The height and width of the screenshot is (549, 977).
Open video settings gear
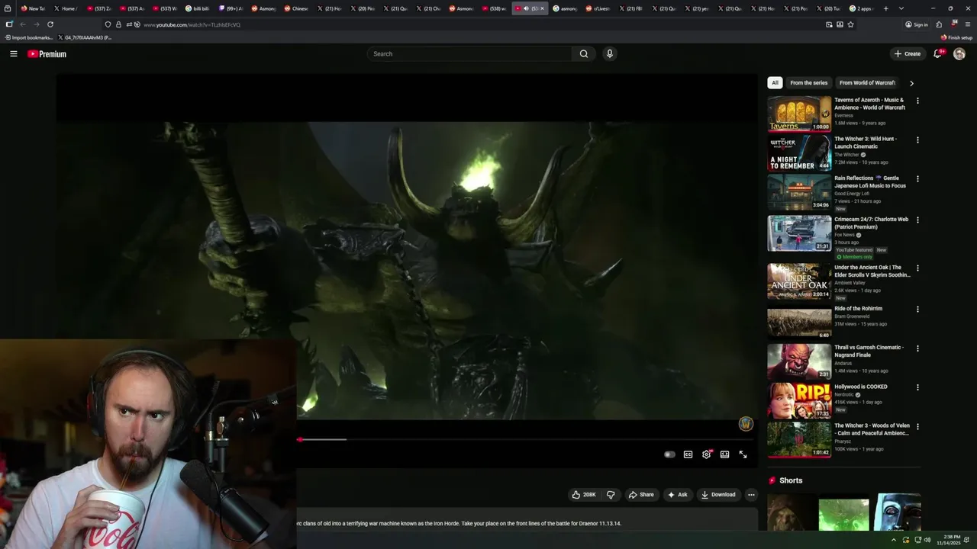(x=707, y=454)
